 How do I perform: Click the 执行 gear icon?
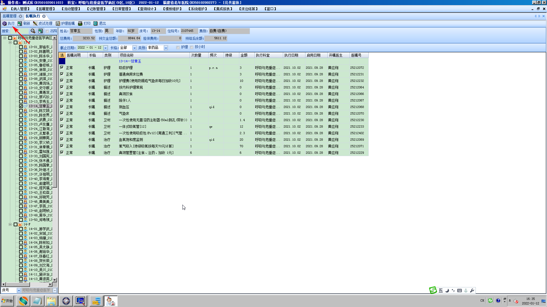click(5, 24)
